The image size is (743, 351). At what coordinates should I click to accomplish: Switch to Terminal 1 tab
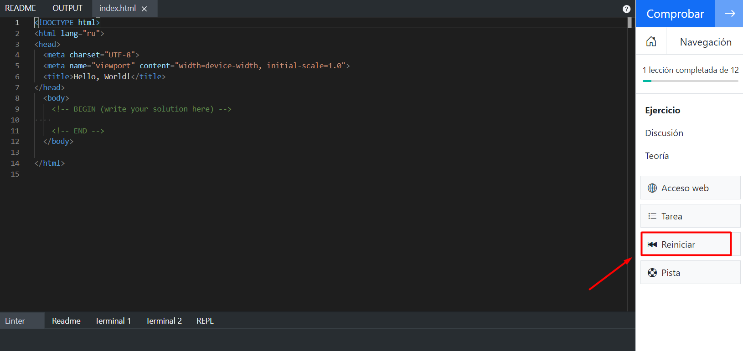coord(113,320)
